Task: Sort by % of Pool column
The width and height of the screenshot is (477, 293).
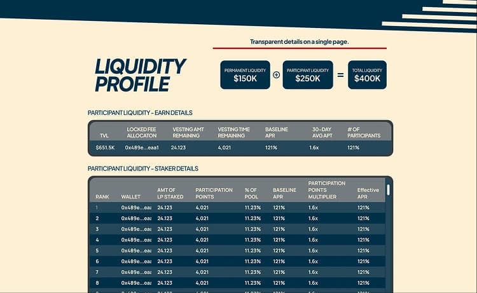Action: 252,193
